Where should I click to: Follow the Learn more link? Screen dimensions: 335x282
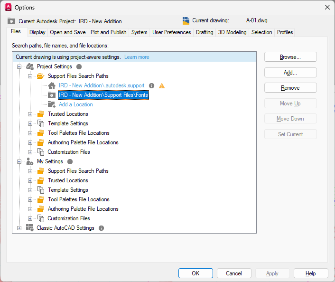137,57
